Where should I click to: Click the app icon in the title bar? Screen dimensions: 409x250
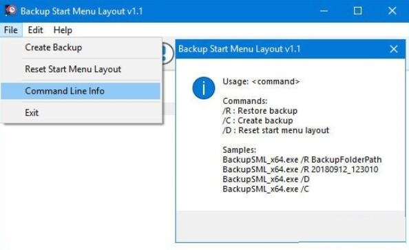(10, 11)
